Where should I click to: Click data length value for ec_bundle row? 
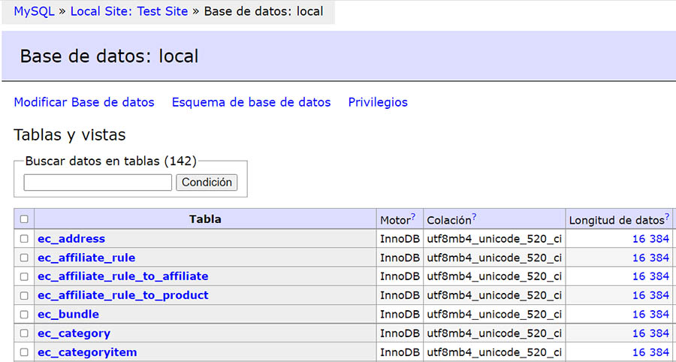650,314
